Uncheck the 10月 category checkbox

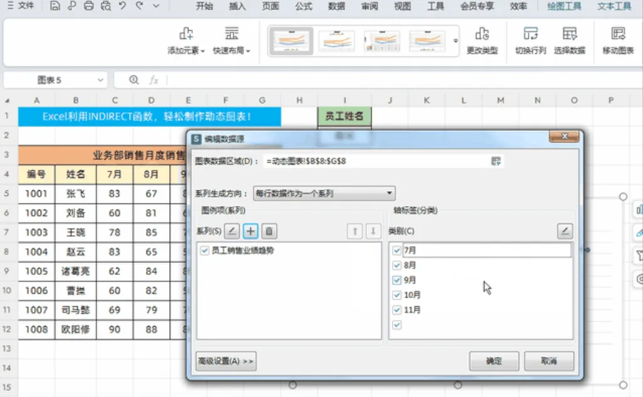point(396,295)
